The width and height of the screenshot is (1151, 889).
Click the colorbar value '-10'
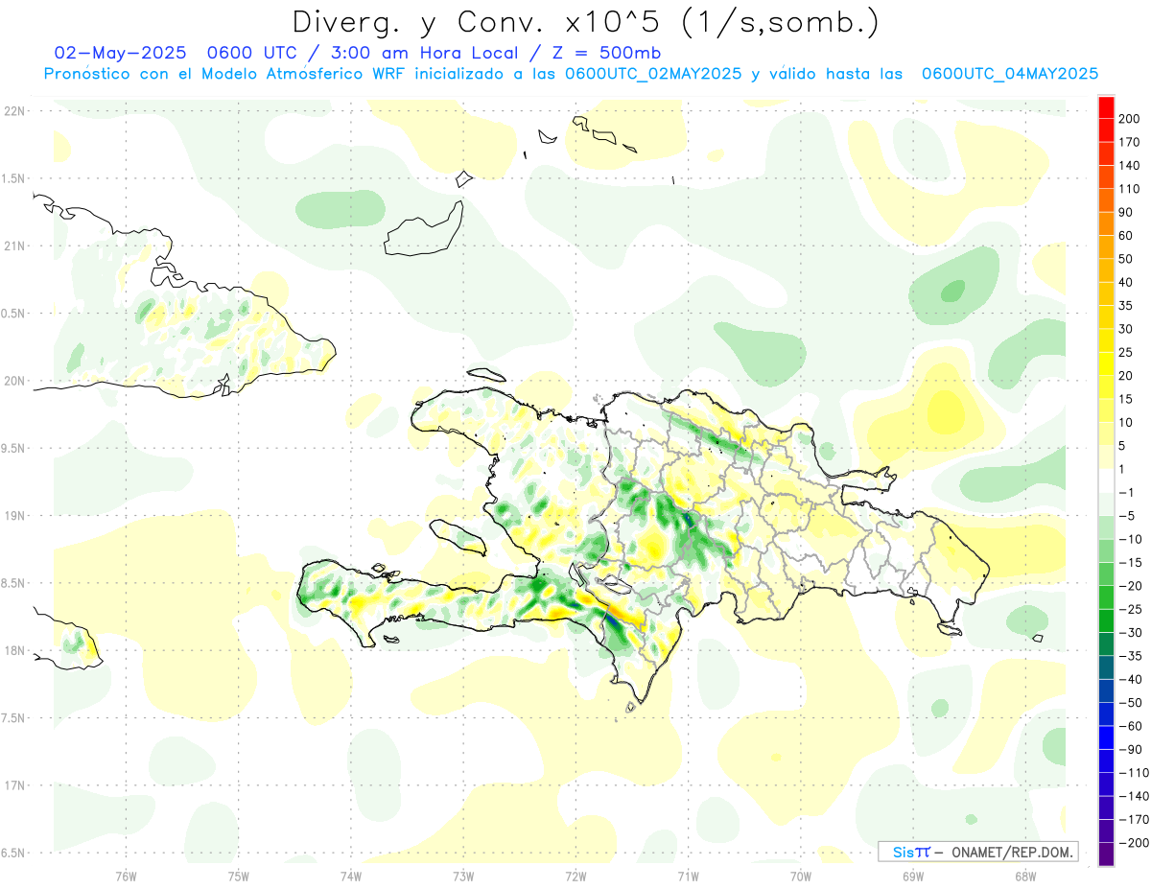click(x=1131, y=540)
